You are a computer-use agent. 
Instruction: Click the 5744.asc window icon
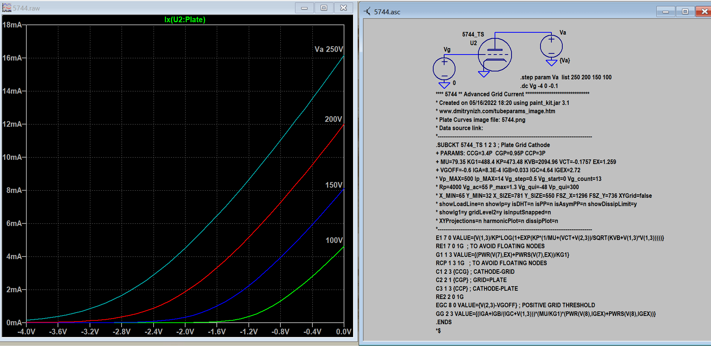pos(367,12)
